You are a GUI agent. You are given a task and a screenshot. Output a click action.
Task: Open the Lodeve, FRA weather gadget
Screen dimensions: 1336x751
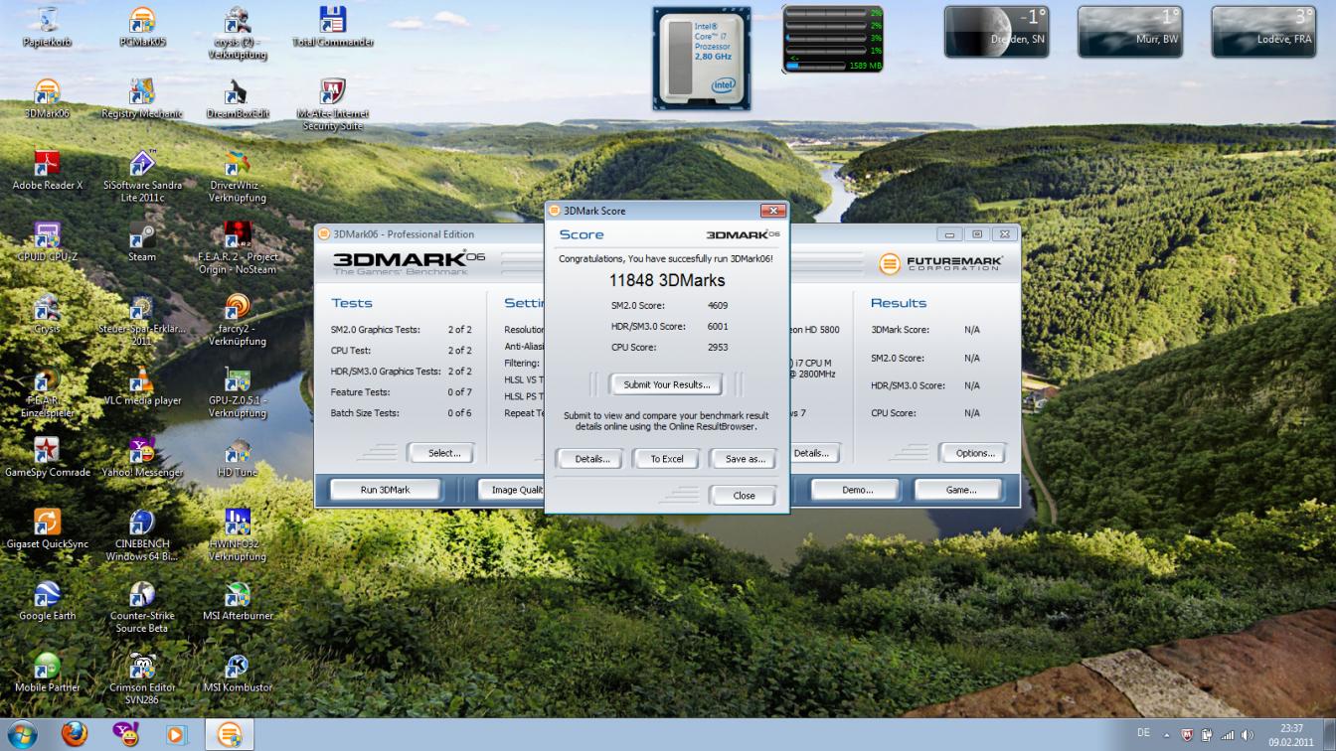click(1263, 32)
